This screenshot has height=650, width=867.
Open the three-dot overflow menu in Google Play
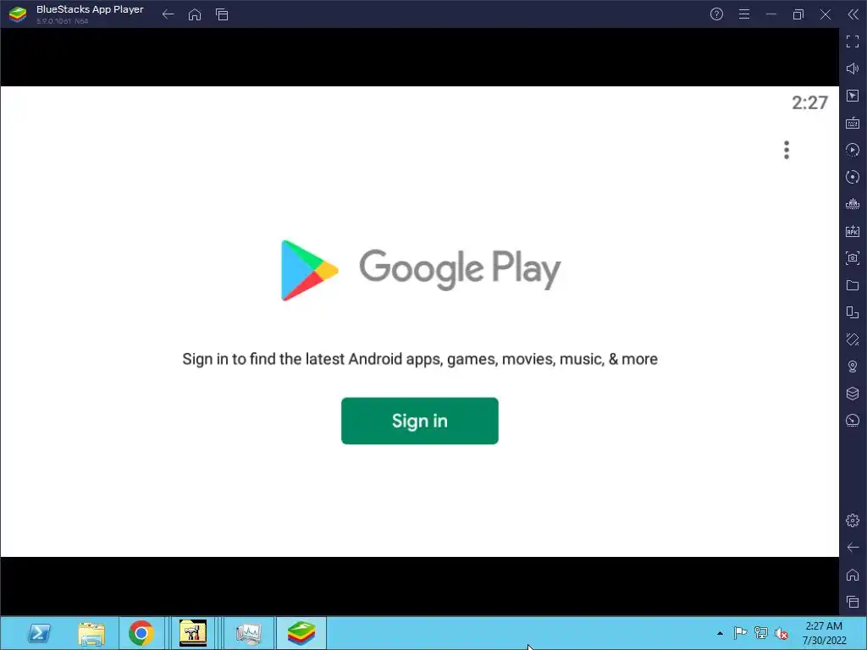click(x=787, y=150)
